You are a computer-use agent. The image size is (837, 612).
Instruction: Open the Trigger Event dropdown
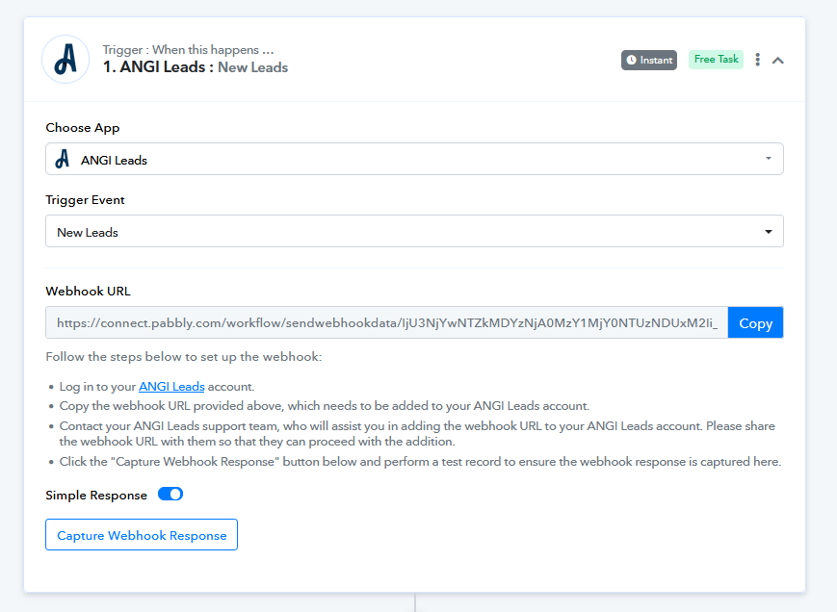point(414,231)
